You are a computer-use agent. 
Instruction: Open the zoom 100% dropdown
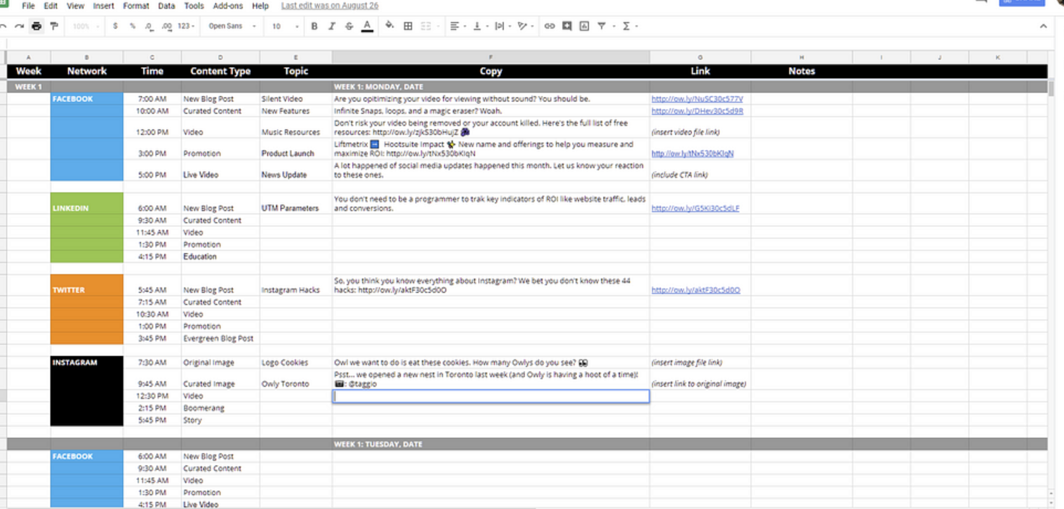click(x=86, y=26)
